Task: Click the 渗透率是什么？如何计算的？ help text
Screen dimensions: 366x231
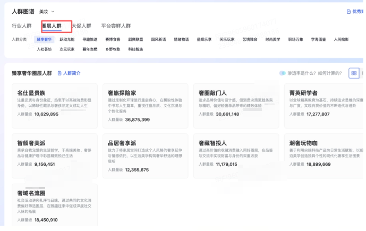Action: 314,73
